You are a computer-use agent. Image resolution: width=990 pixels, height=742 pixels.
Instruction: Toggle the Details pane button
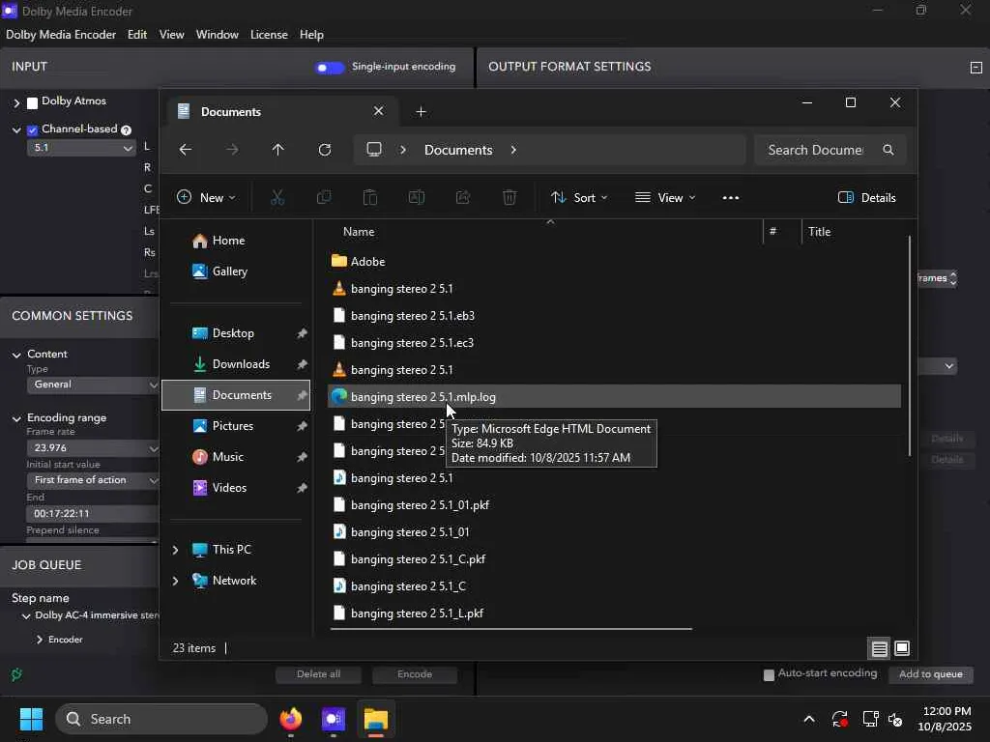(x=866, y=197)
